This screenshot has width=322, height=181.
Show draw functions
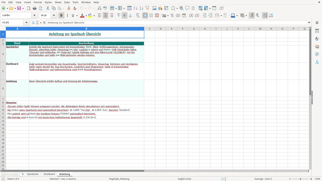tap(221, 8)
